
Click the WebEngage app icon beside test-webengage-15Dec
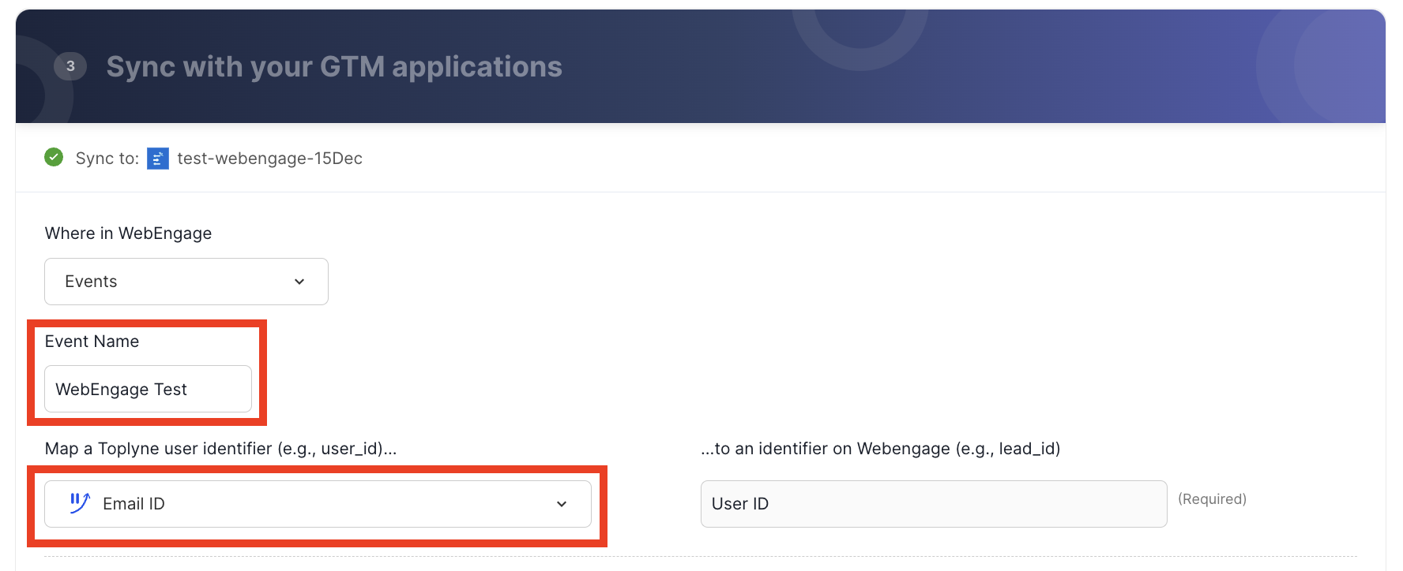click(x=158, y=159)
